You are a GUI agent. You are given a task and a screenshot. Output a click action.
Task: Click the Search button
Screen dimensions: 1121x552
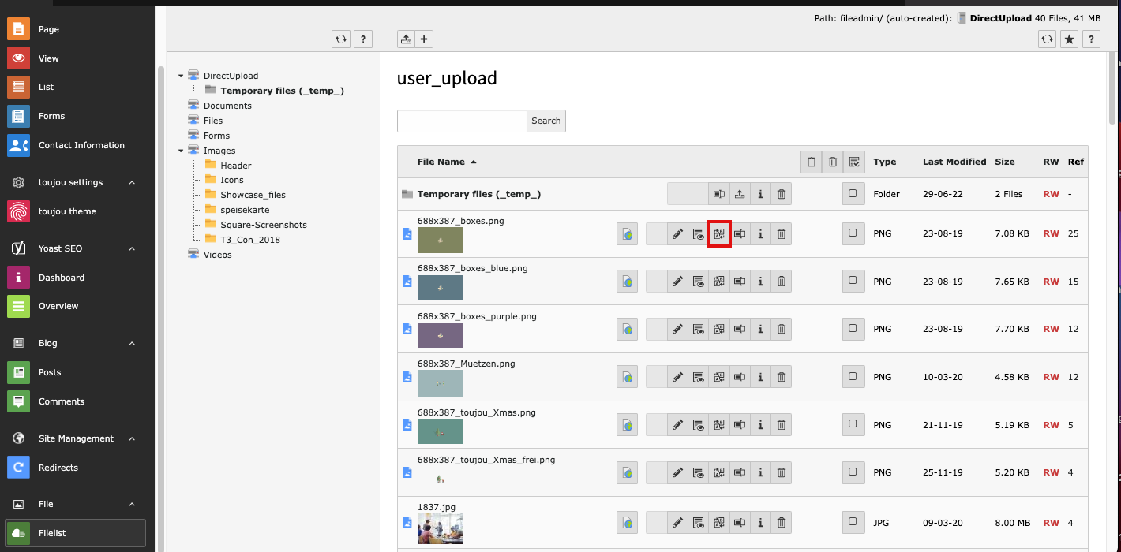[x=546, y=121]
